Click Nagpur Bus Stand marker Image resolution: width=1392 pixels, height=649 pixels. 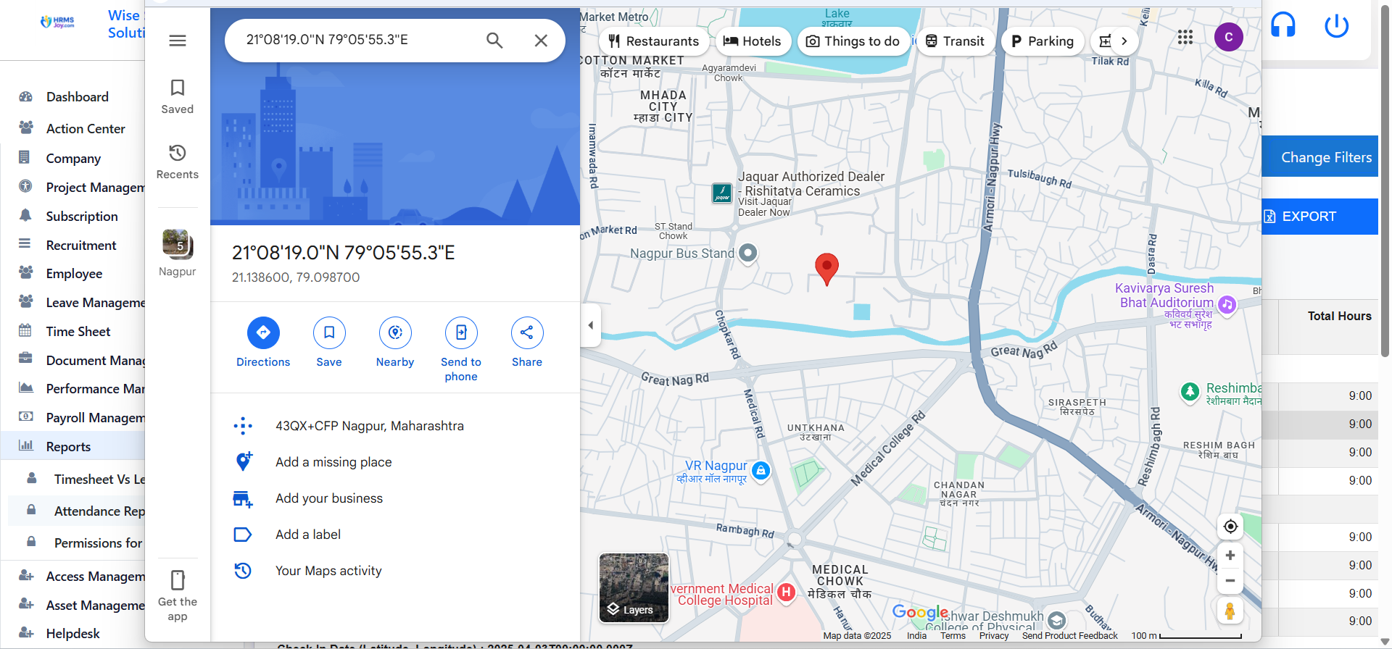coord(747,253)
